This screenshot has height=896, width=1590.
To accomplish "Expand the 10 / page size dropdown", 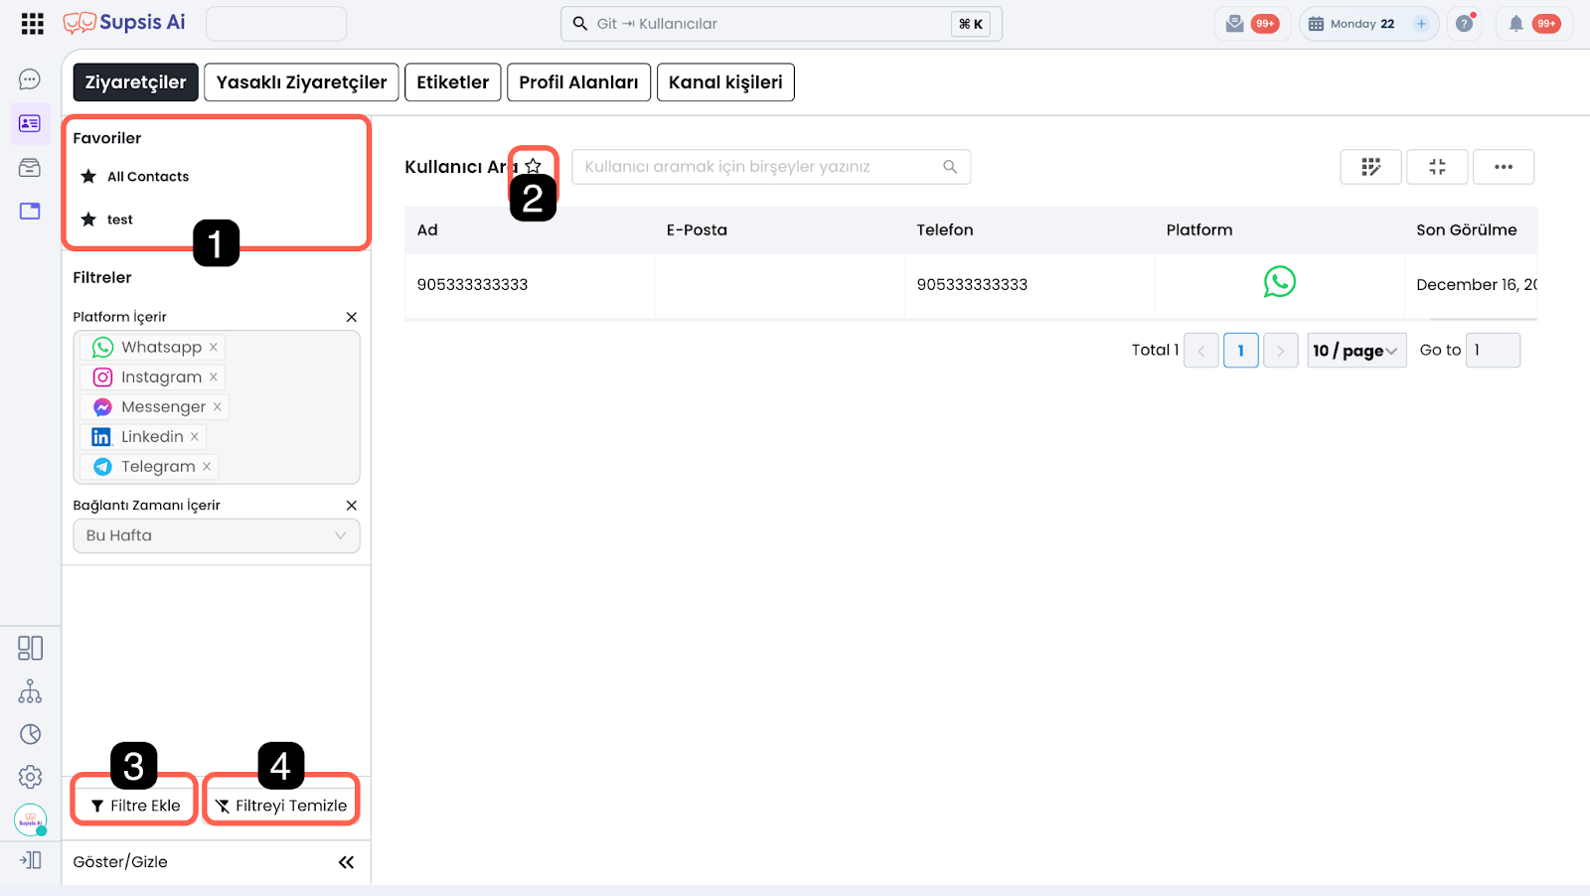I will 1355,351.
